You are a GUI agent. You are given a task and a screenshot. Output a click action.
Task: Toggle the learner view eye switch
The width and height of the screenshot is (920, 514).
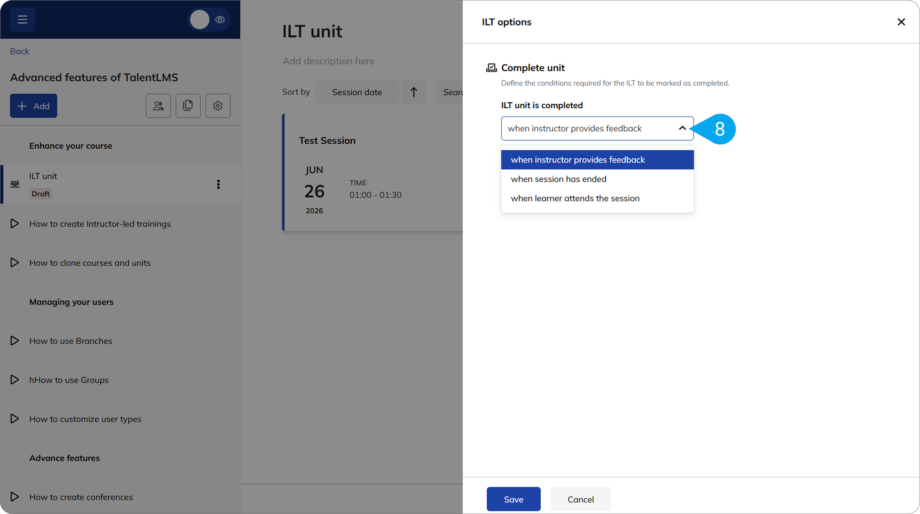click(209, 20)
